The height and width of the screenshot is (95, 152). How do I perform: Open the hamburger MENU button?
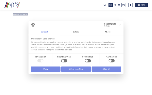point(141,5)
